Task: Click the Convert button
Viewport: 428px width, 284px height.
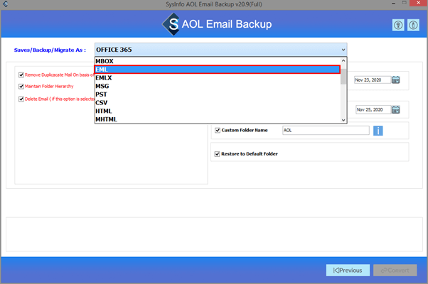Action: 395,270
